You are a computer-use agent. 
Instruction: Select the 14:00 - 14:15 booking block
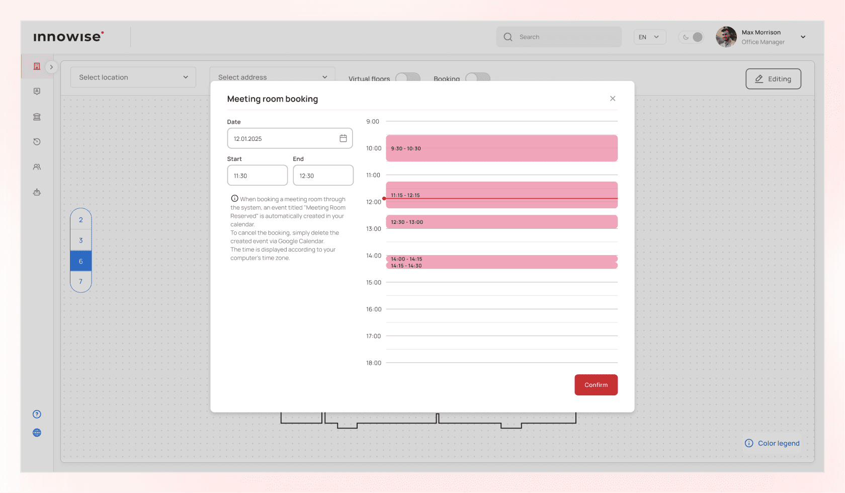coord(501,259)
